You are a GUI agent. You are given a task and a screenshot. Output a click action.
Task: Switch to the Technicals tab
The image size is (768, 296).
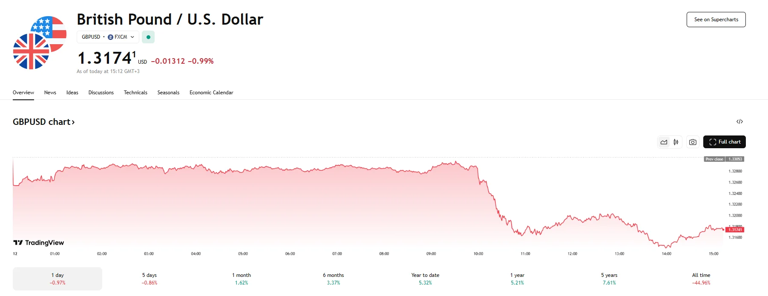tap(135, 93)
